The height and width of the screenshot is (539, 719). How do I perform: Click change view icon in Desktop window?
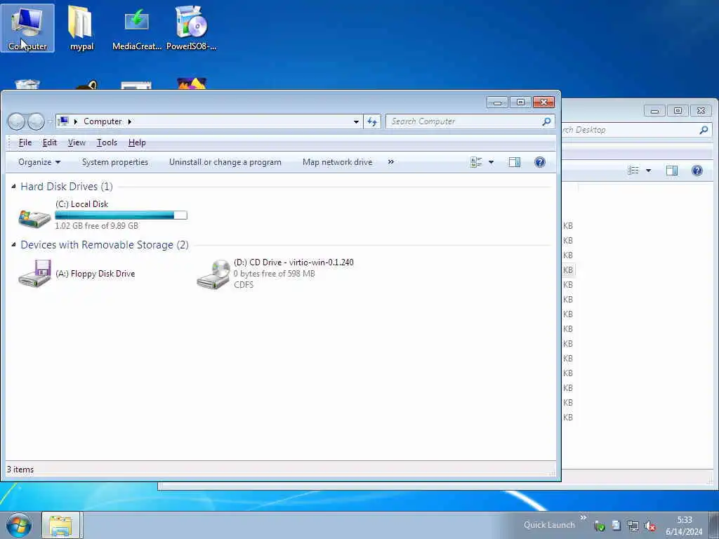click(633, 171)
